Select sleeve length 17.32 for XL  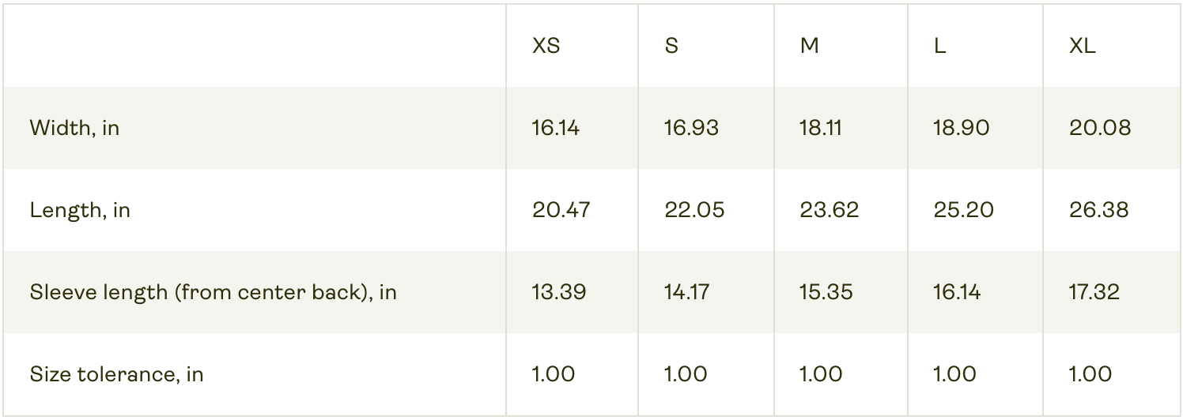pos(1094,292)
